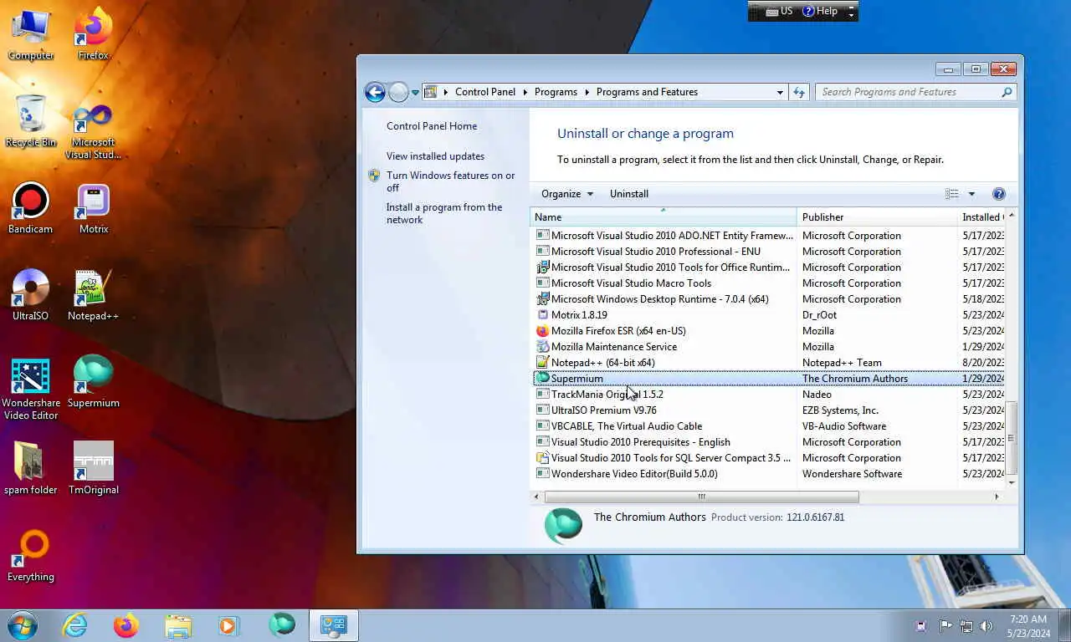
Task: Select the spam folder on desktop
Action: pos(31,470)
